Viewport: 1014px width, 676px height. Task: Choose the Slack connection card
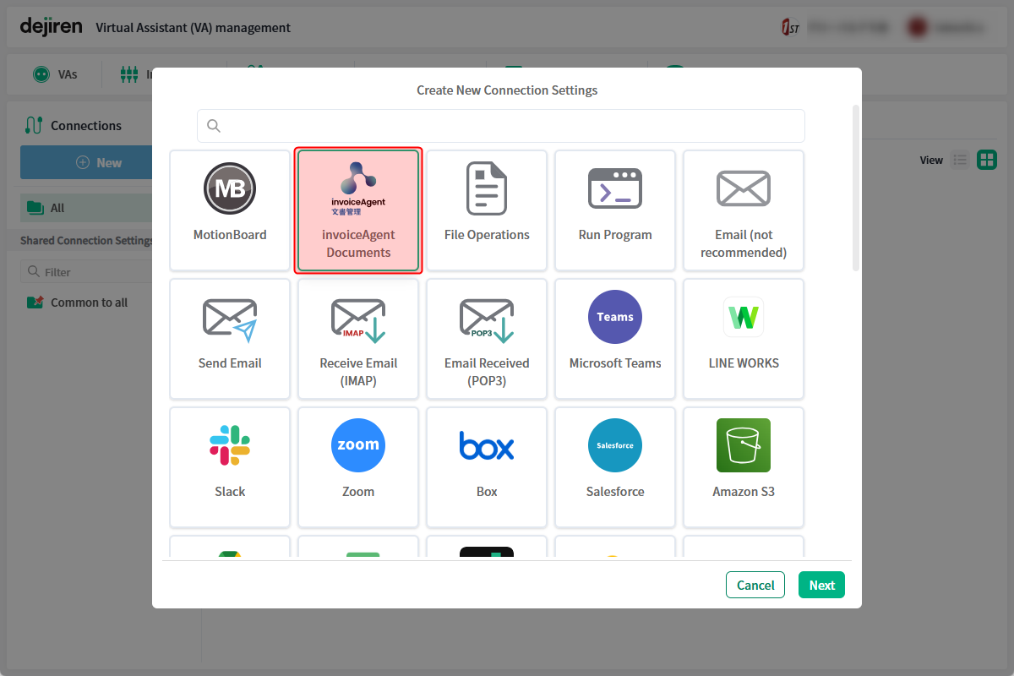click(x=230, y=467)
